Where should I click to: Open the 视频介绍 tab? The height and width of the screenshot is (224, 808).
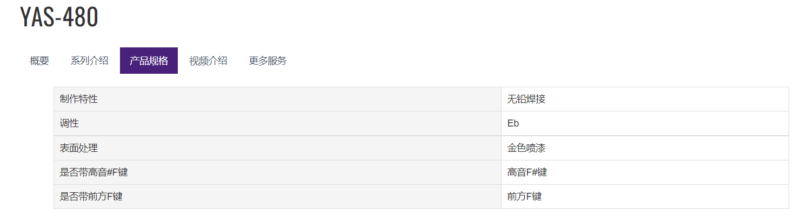point(208,61)
